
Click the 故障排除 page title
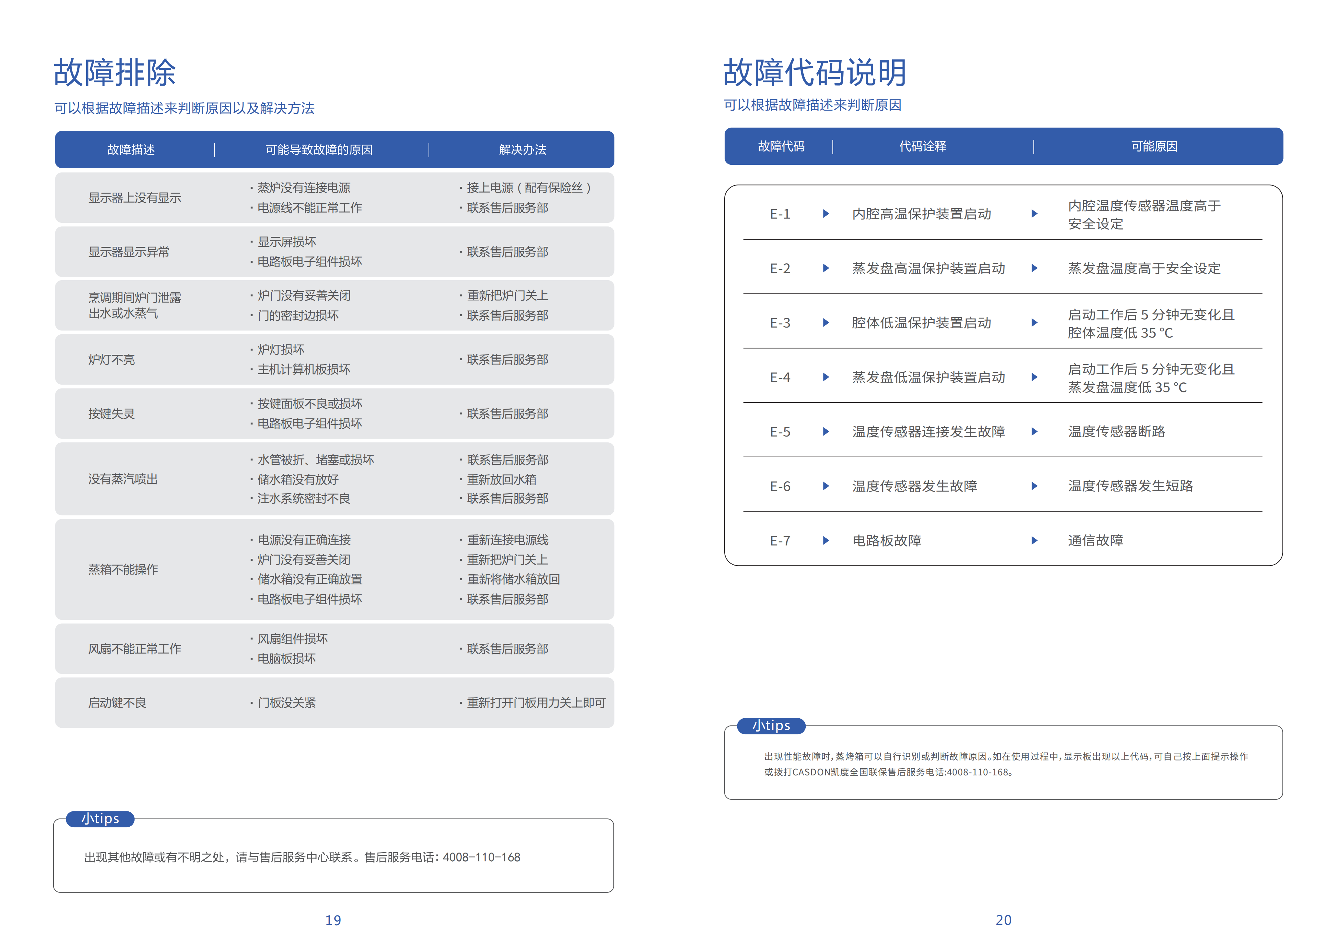pyautogui.click(x=115, y=73)
